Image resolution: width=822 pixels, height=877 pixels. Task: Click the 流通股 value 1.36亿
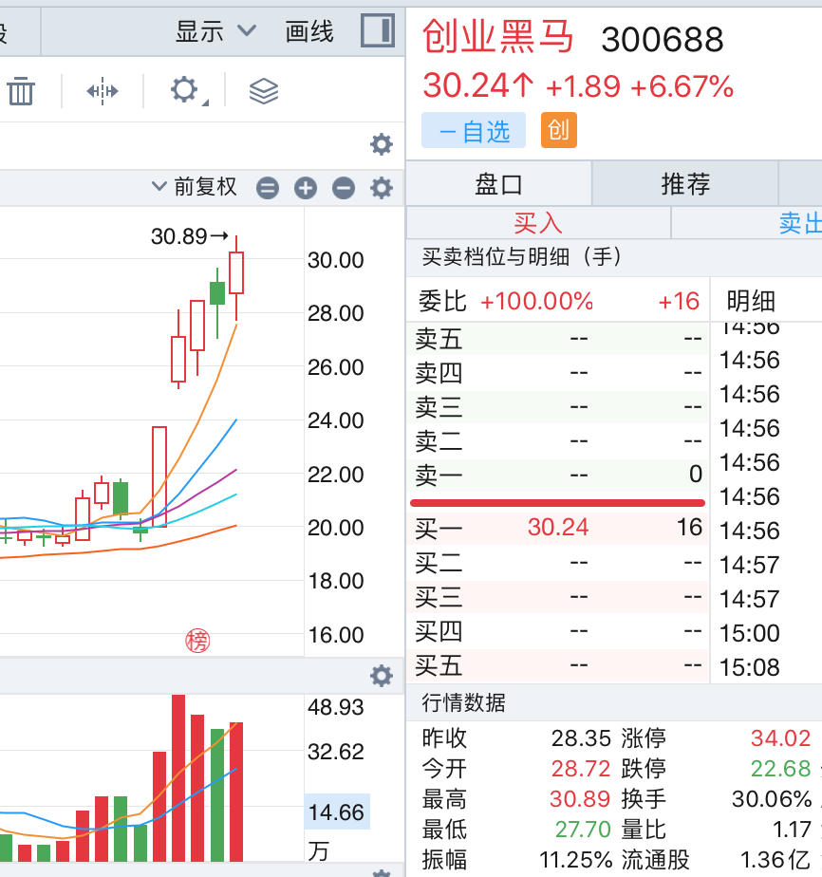(x=775, y=860)
